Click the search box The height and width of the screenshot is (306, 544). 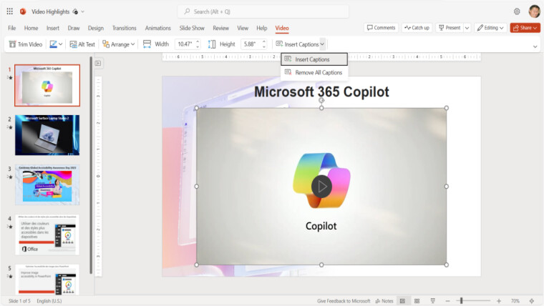pos(263,11)
